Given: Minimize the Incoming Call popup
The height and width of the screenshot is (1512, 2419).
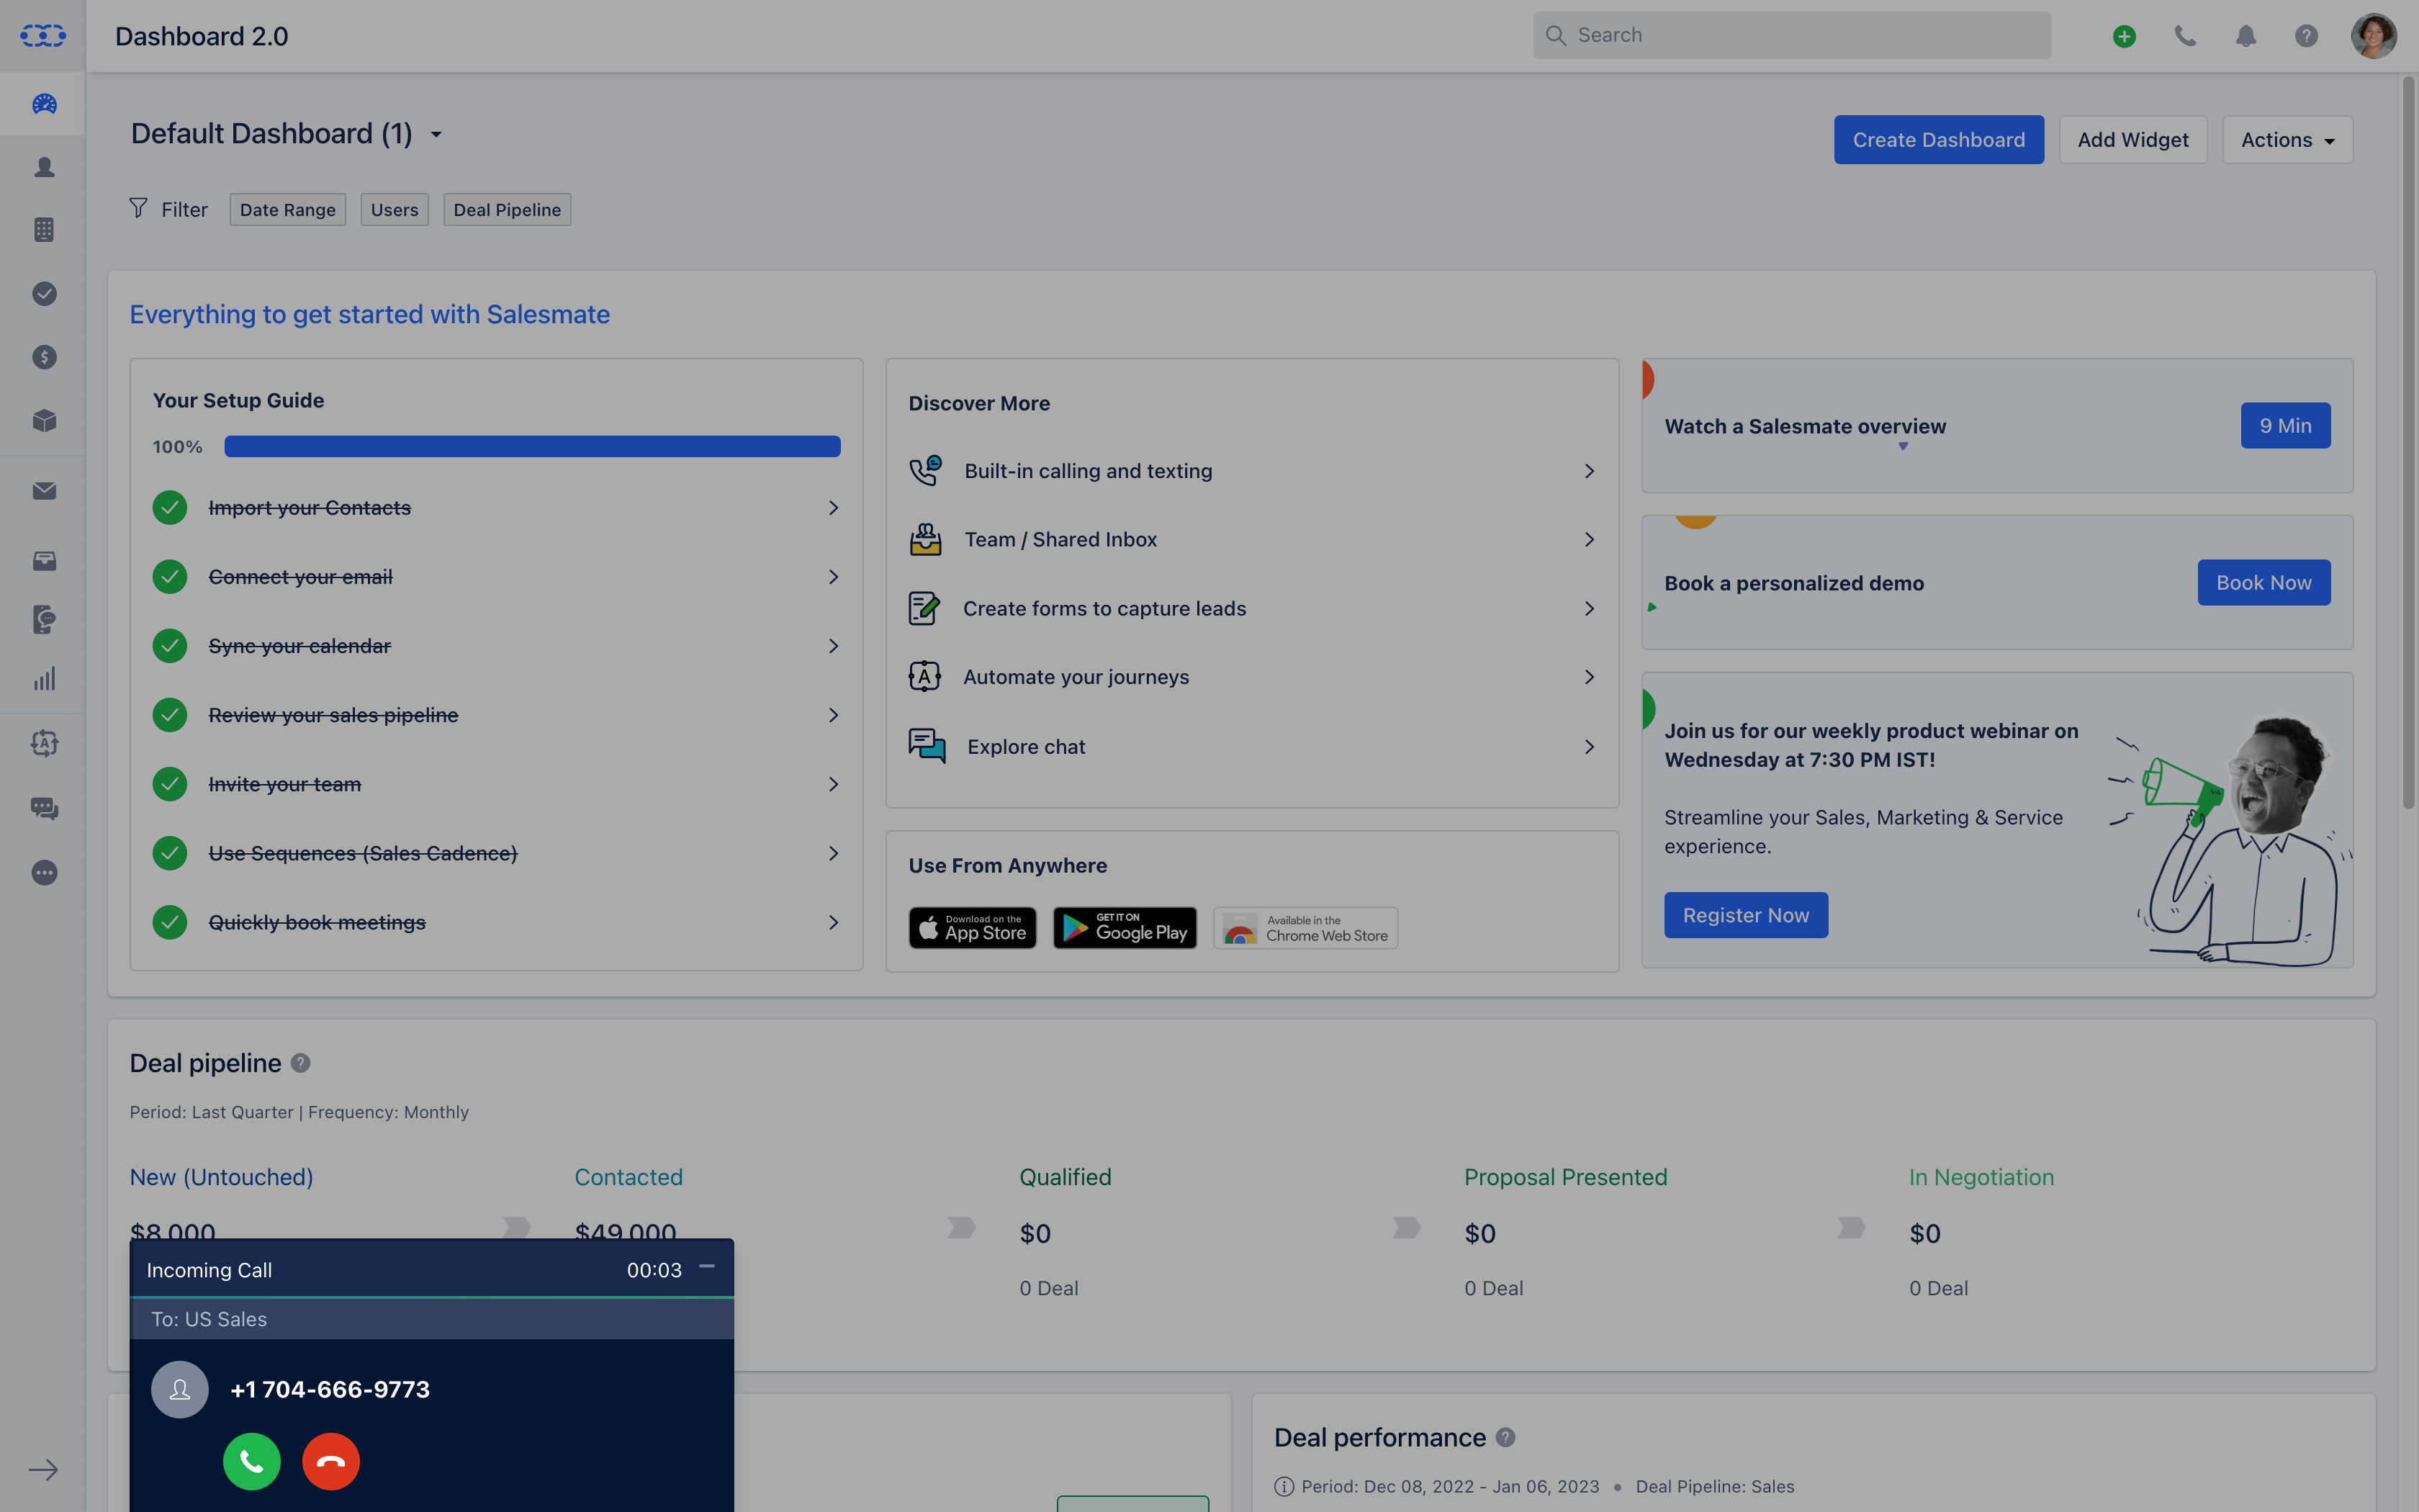Looking at the screenshot, I should coord(707,1266).
